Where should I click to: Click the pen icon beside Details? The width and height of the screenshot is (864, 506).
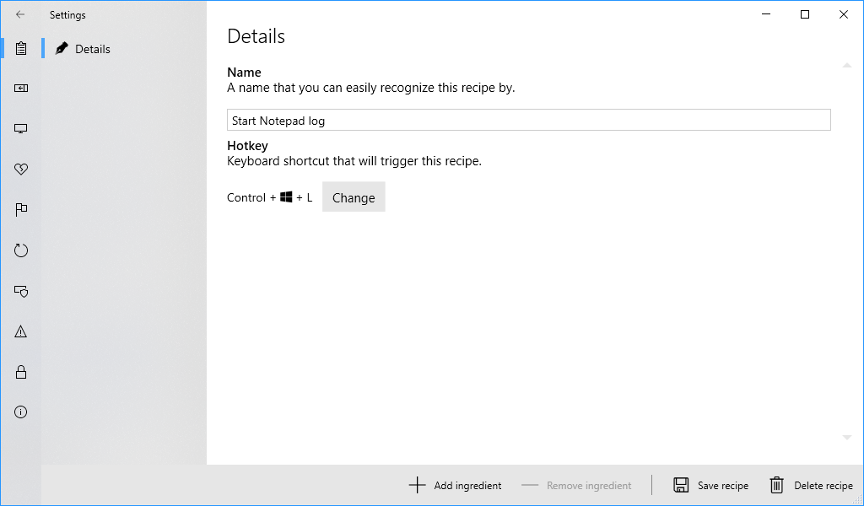62,48
